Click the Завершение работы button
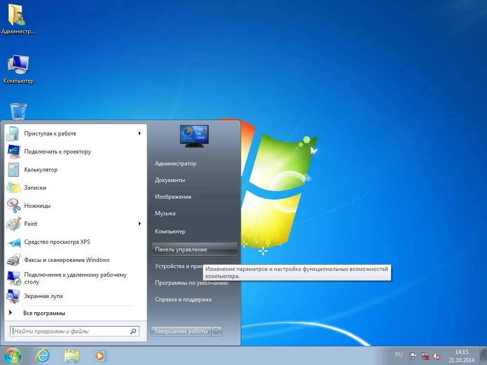487x365 pixels. point(181,331)
